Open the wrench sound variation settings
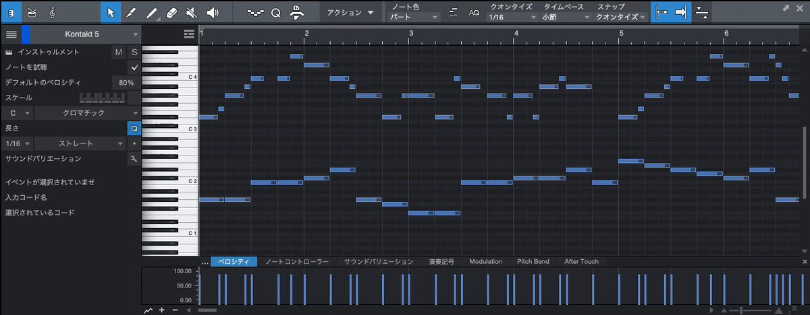 tap(134, 159)
